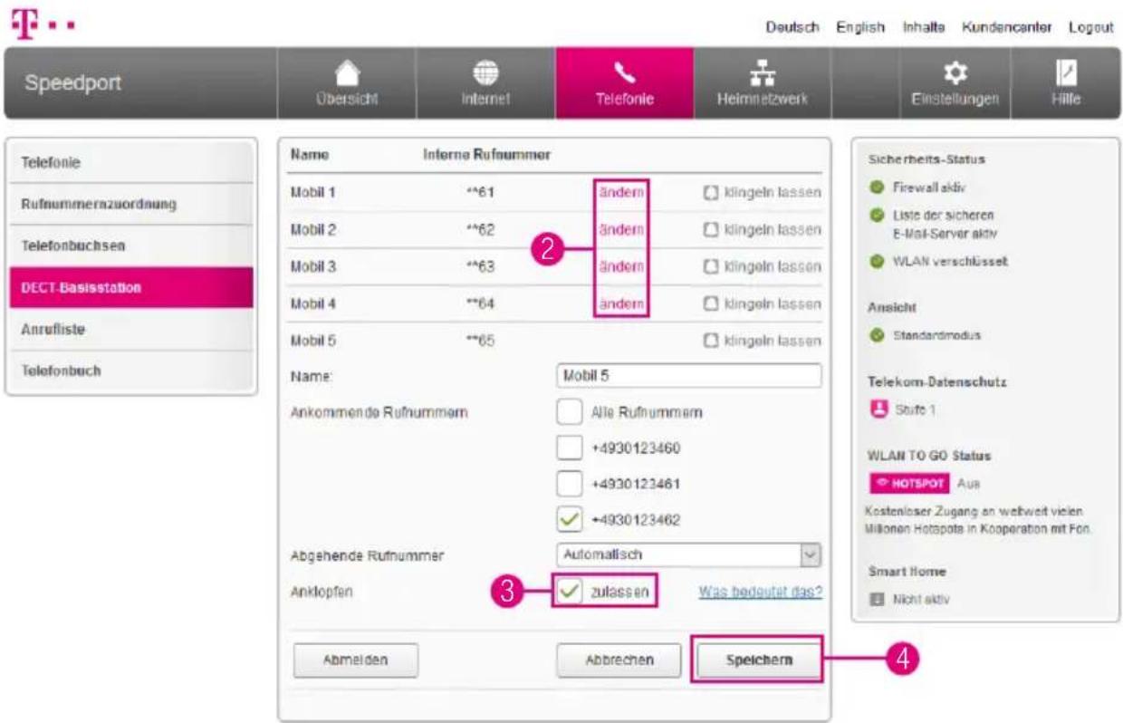Open Telefonbuch in the sidebar
1123x723 pixels.
coord(130,371)
